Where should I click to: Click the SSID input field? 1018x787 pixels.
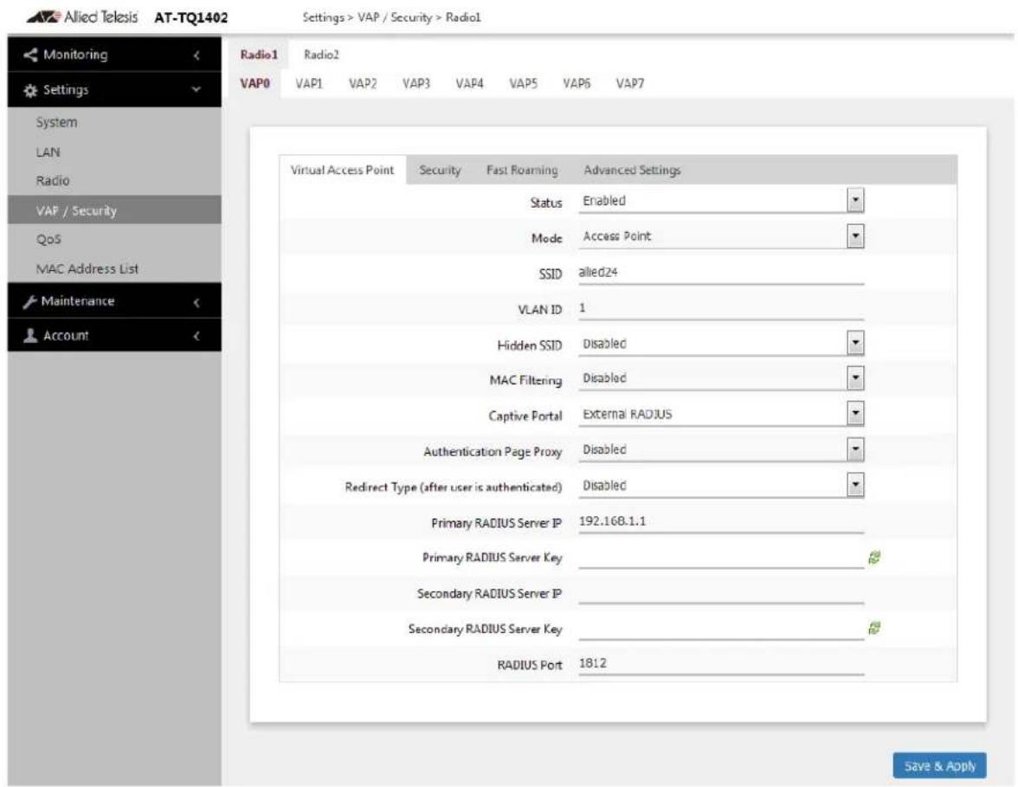click(x=720, y=273)
